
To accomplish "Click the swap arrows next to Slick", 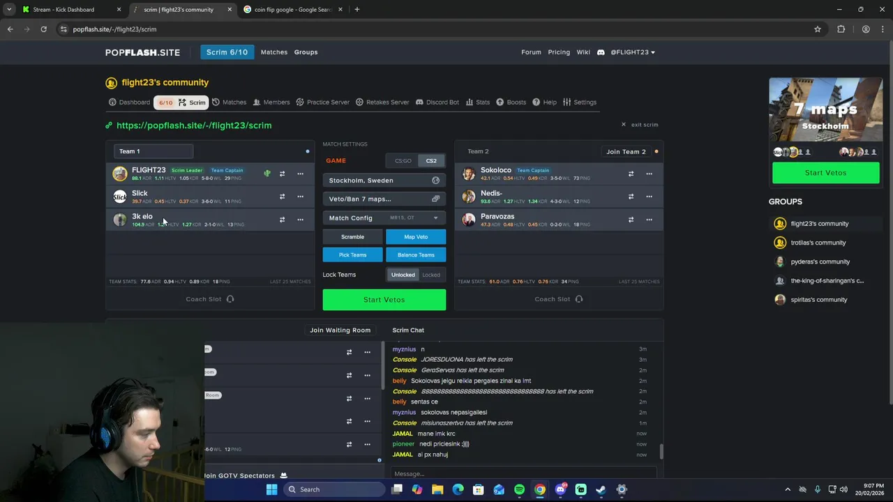I will (282, 197).
